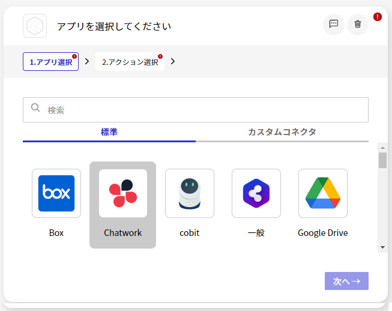The image size is (392, 311).
Task: Go to step 2.アクション選択
Action: [x=130, y=61]
